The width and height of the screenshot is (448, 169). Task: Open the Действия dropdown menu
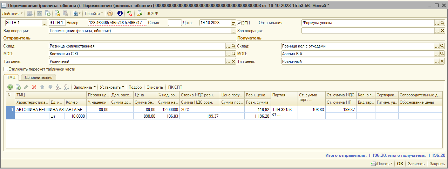click(x=12, y=14)
